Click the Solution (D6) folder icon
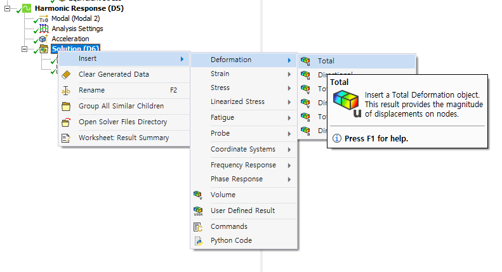Screen dimensions: 502x272 [x=44, y=49]
